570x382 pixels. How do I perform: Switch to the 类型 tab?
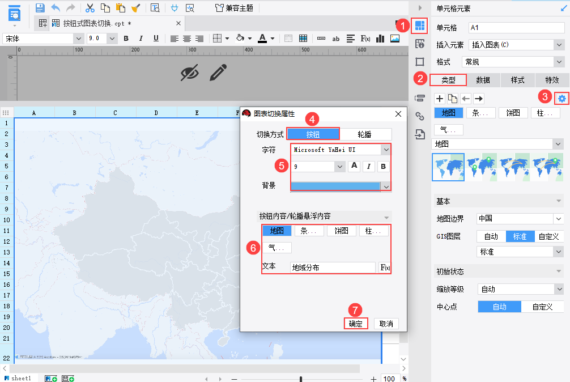tap(448, 80)
